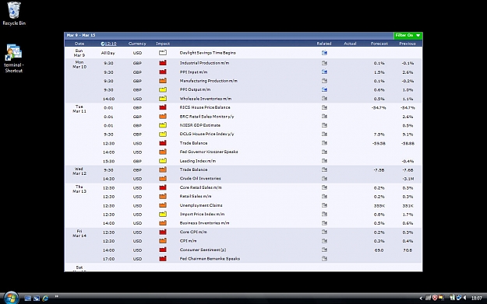Open related folder for Consumer Sentiment (p)
The image size is (487, 304).
pyautogui.click(x=324, y=250)
